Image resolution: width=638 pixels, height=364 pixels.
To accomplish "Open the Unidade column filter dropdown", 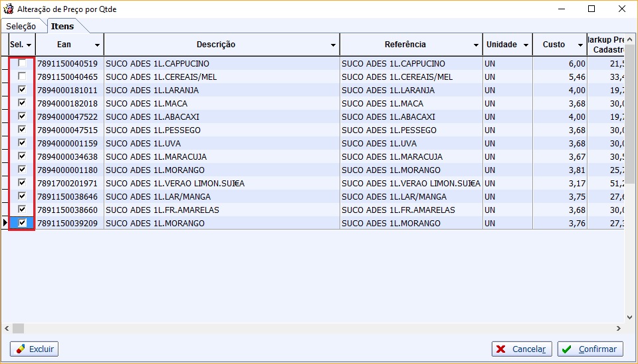I will 526,45.
